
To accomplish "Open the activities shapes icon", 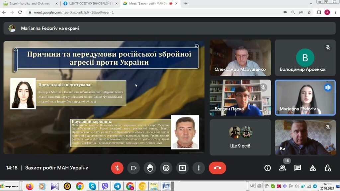I will (313, 168).
